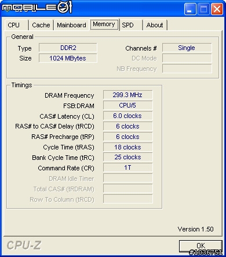Screen dimensions: 226x257
Task: Click the empty DC Mode field
Action: (187, 58)
